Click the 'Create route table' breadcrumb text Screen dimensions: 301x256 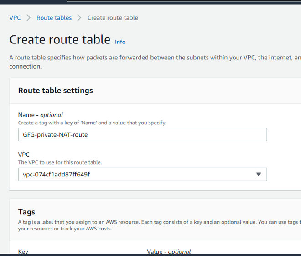(x=113, y=18)
